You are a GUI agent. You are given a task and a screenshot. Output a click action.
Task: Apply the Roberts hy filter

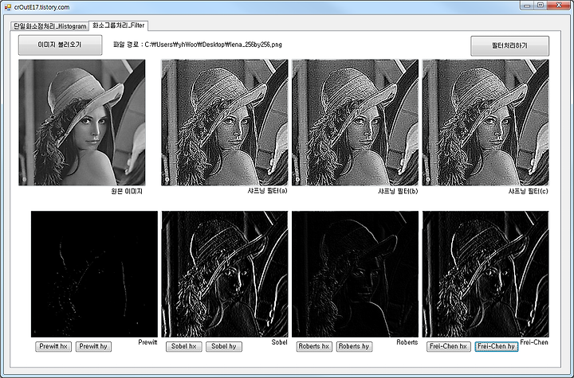(x=354, y=346)
